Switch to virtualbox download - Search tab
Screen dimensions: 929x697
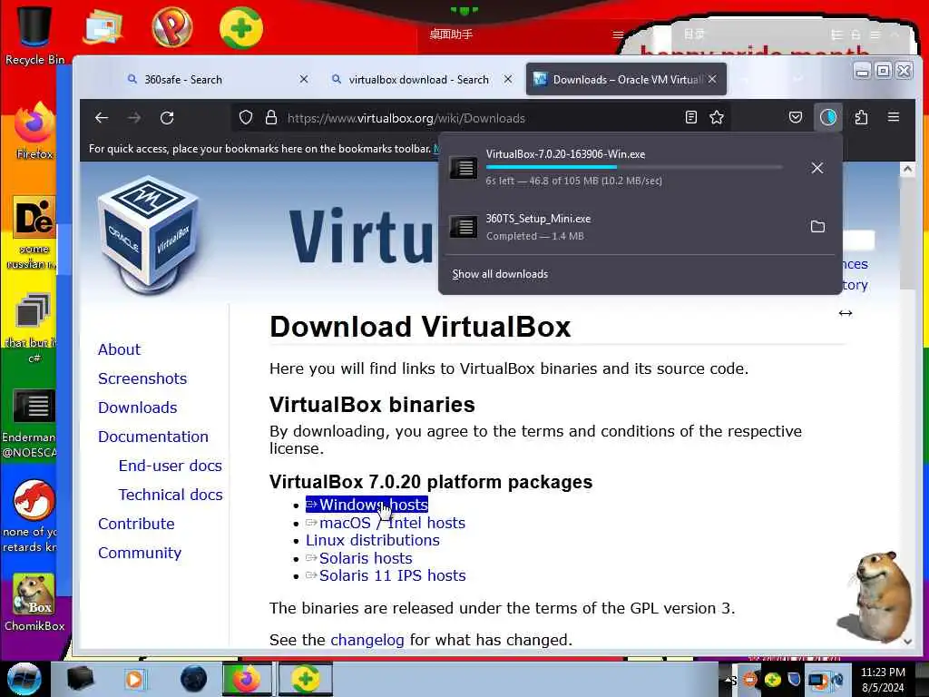tap(418, 80)
